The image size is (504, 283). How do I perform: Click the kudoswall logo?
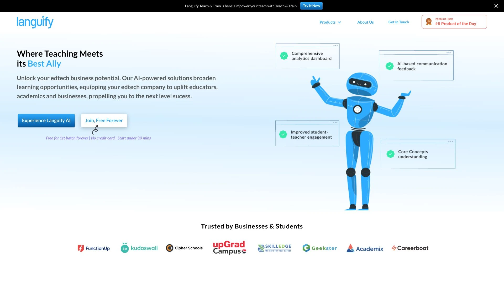[139, 248]
